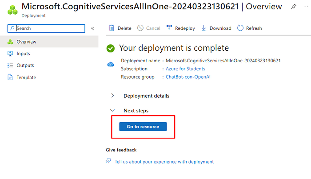Pin the deployment overview to dashboard
311x179 pixels.
pyautogui.click(x=294, y=7)
